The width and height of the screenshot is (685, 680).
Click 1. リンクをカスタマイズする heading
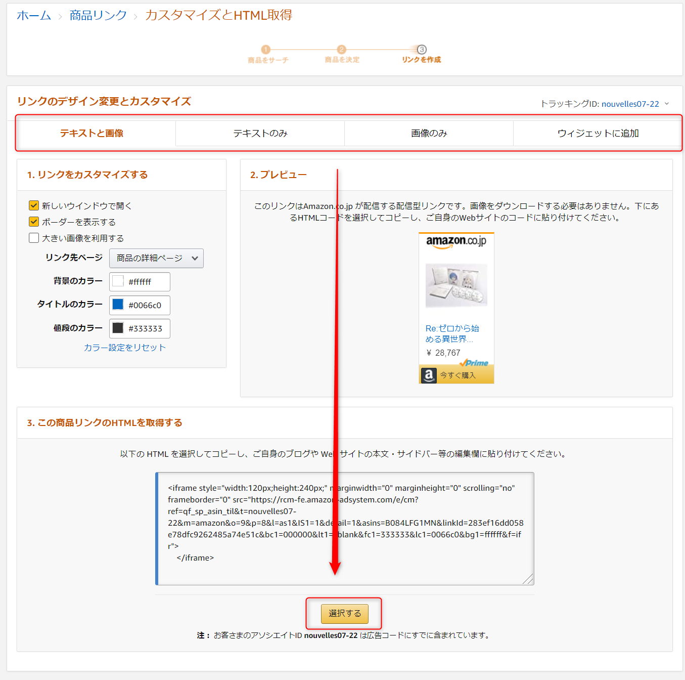[87, 175]
